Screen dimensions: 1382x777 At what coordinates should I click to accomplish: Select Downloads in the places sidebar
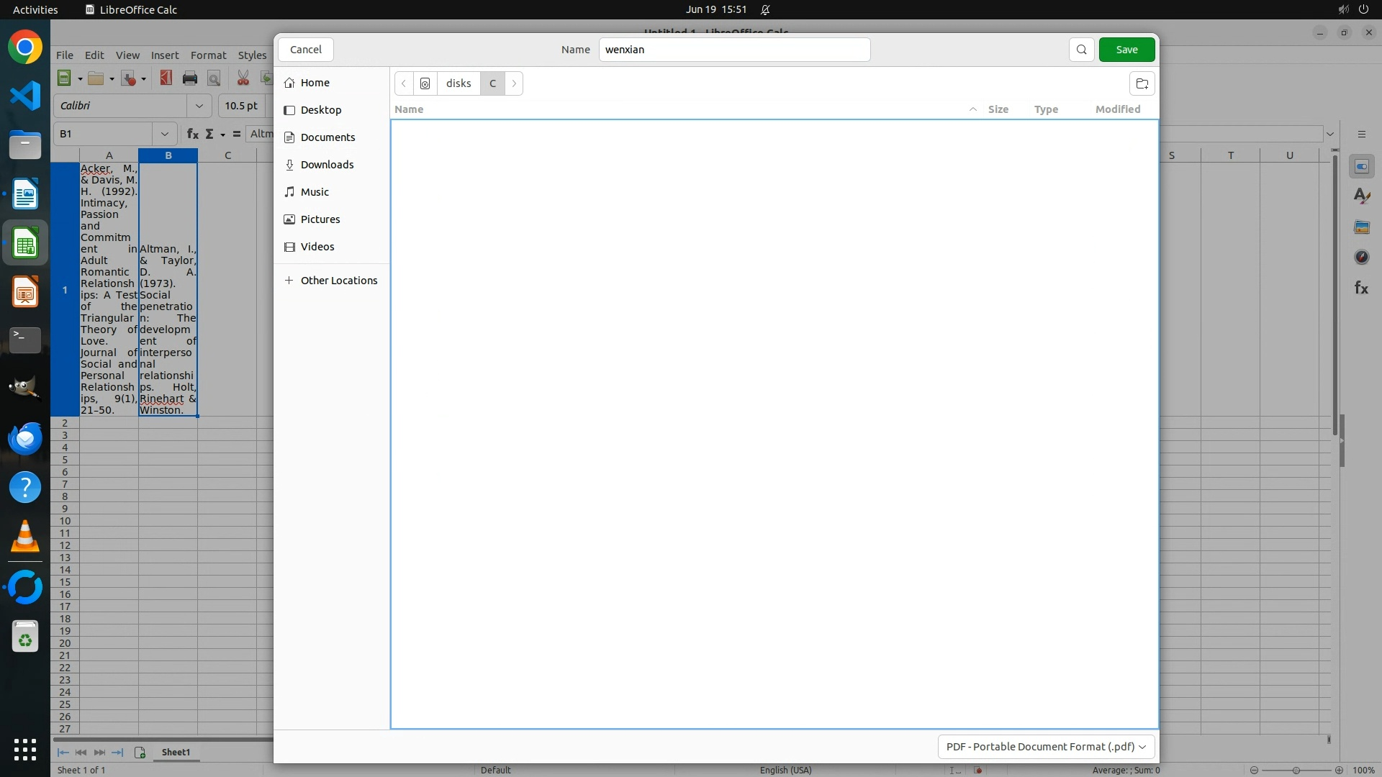coord(327,165)
